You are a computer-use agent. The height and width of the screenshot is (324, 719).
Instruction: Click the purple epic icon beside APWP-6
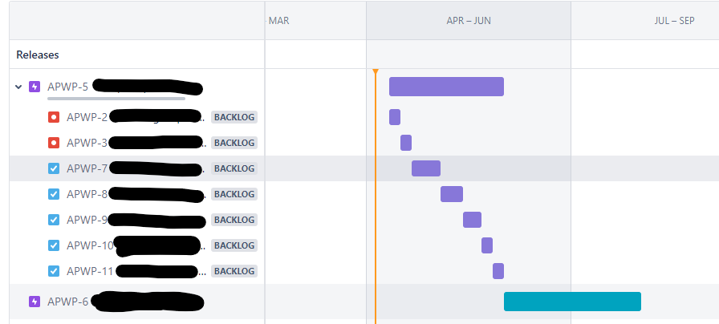(x=35, y=302)
